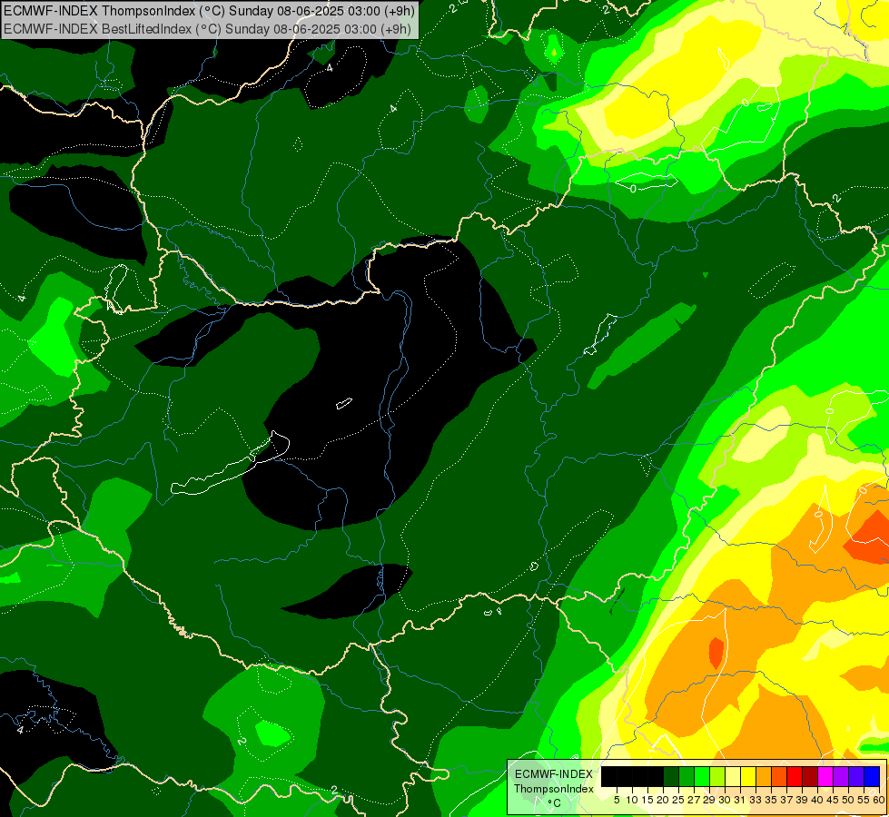Click the legend scale value 39
The height and width of the screenshot is (817, 889).
(x=802, y=800)
